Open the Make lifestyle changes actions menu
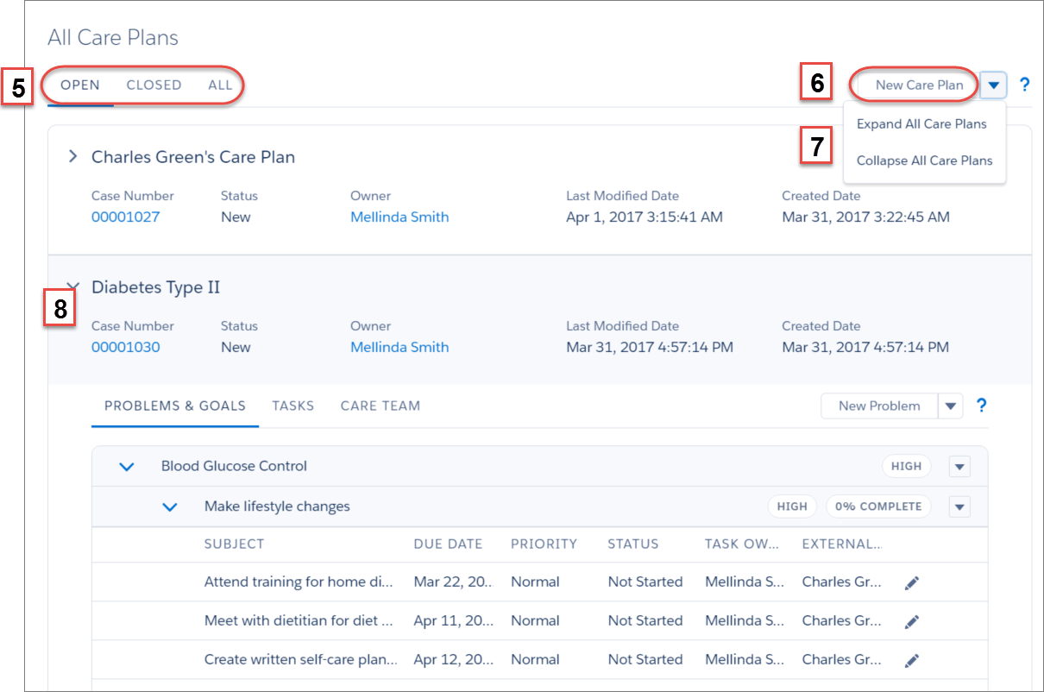 tap(959, 506)
